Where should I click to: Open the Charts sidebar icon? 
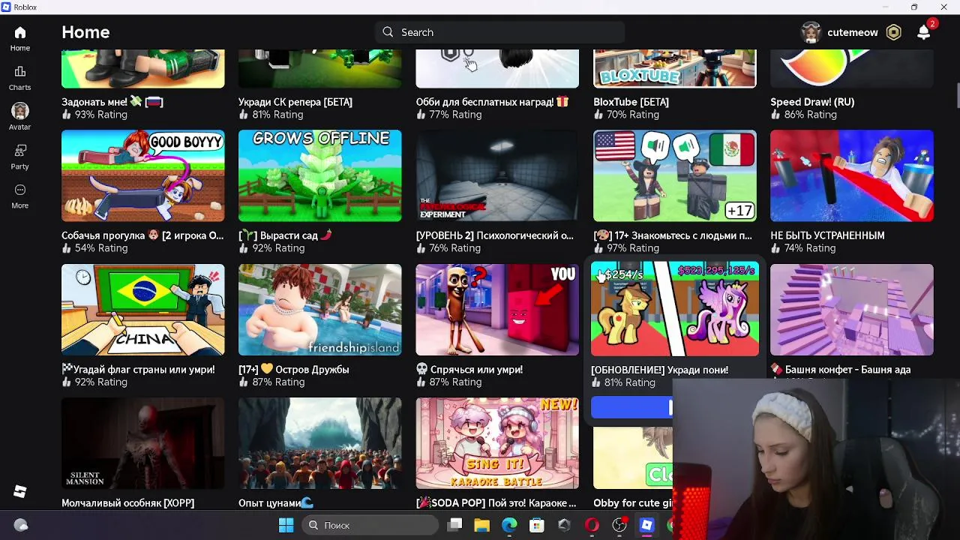pos(20,72)
